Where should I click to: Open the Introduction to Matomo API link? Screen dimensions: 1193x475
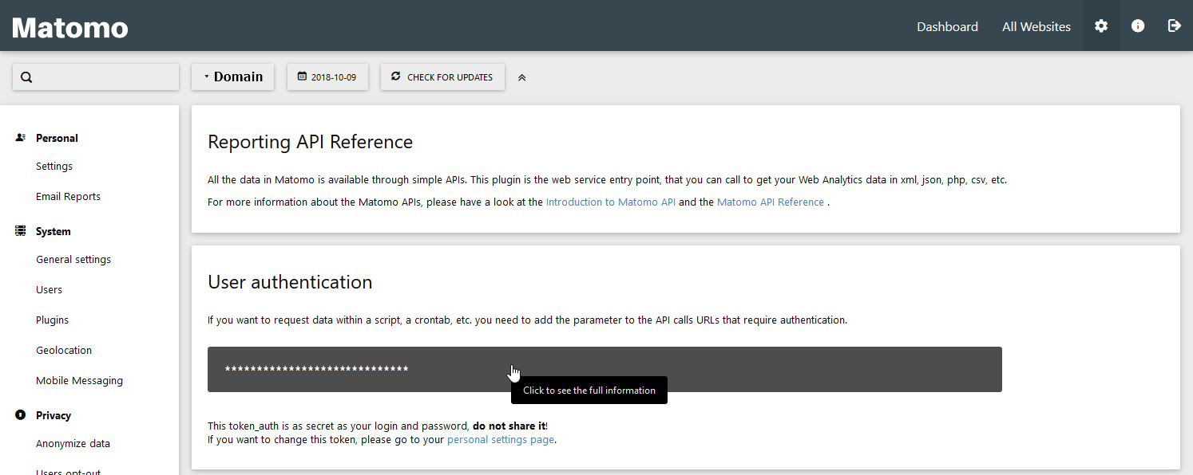pyautogui.click(x=610, y=202)
